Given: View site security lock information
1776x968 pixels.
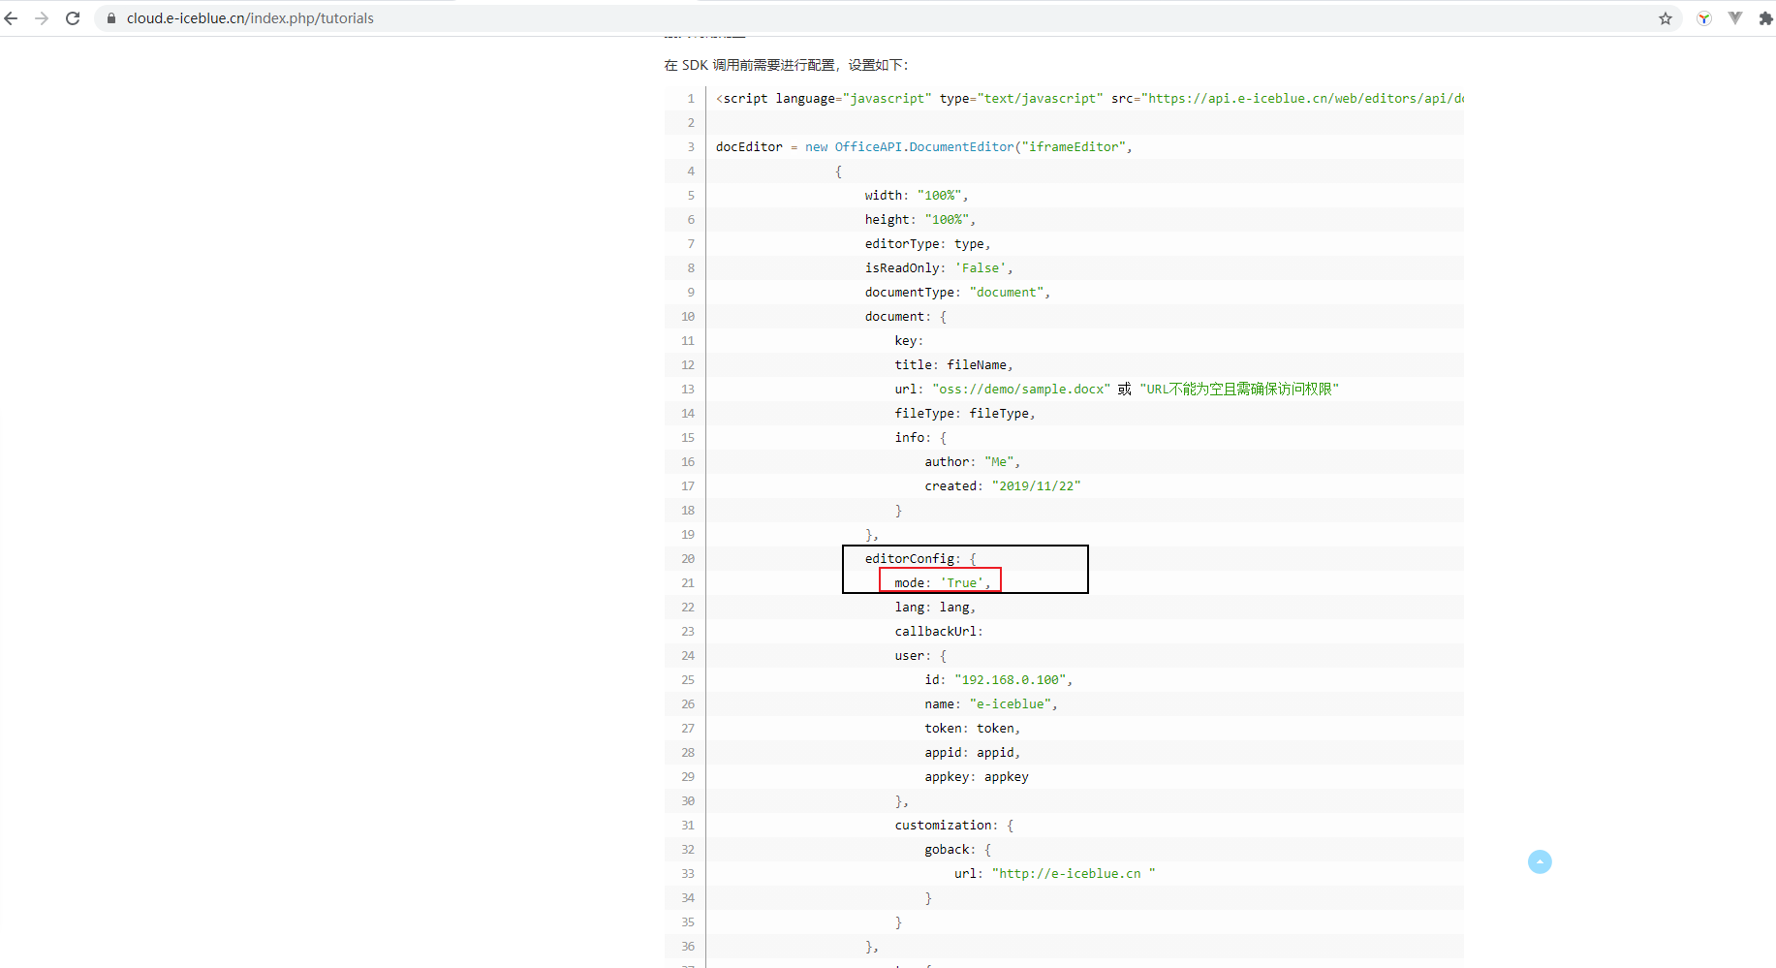Looking at the screenshot, I should pyautogui.click(x=111, y=18).
